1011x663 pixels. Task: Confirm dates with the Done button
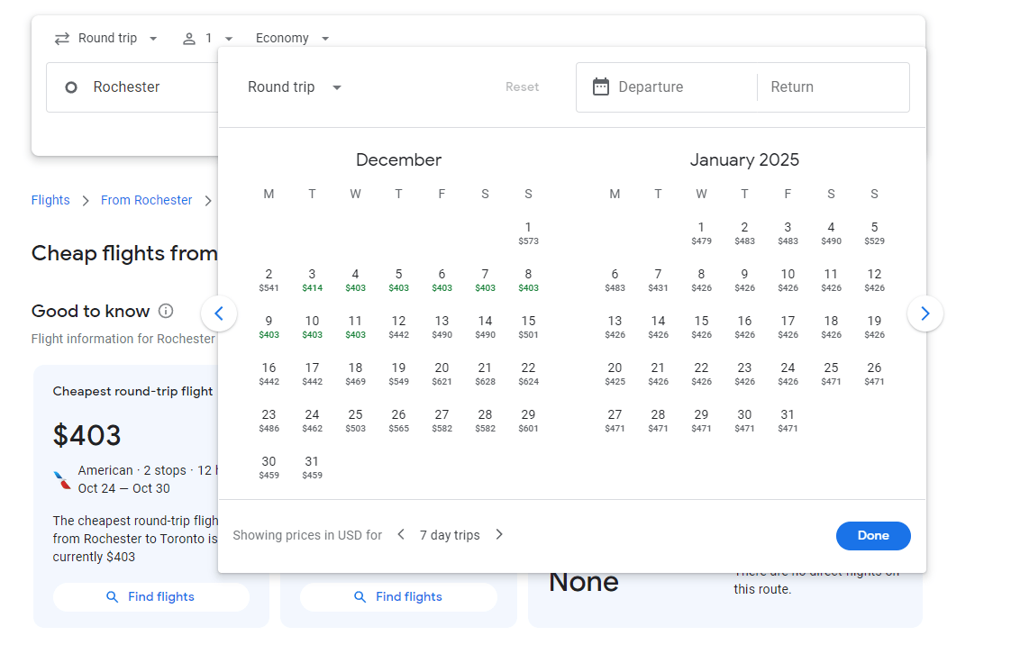872,535
